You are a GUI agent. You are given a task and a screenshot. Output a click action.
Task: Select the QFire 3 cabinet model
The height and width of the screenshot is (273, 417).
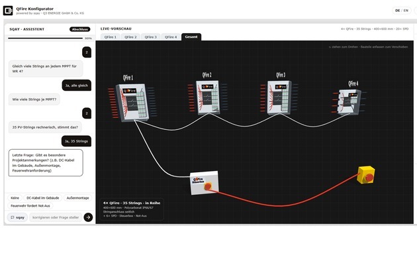[280, 98]
